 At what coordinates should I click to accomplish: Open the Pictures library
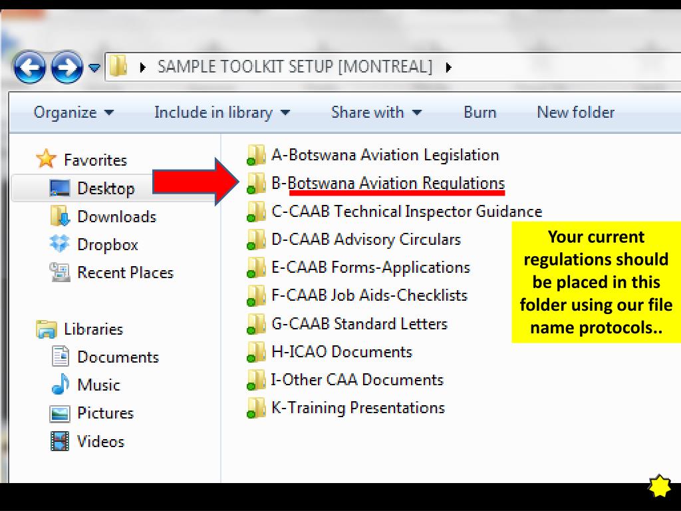point(106,413)
